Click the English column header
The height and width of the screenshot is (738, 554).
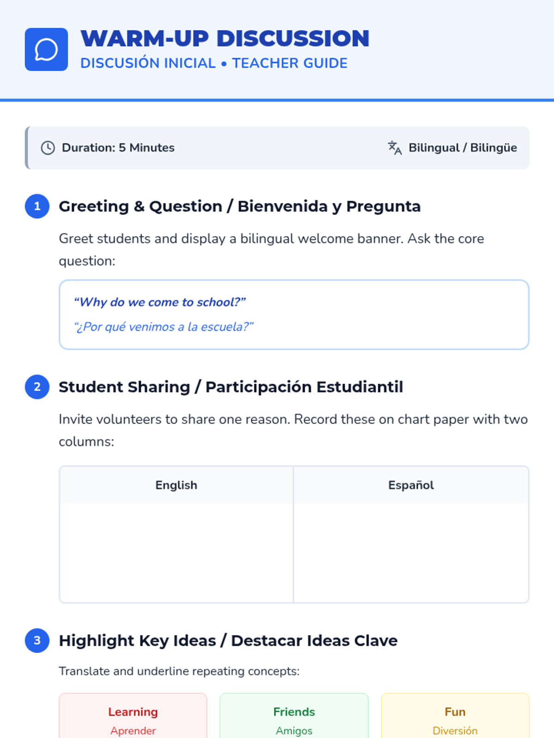176,485
